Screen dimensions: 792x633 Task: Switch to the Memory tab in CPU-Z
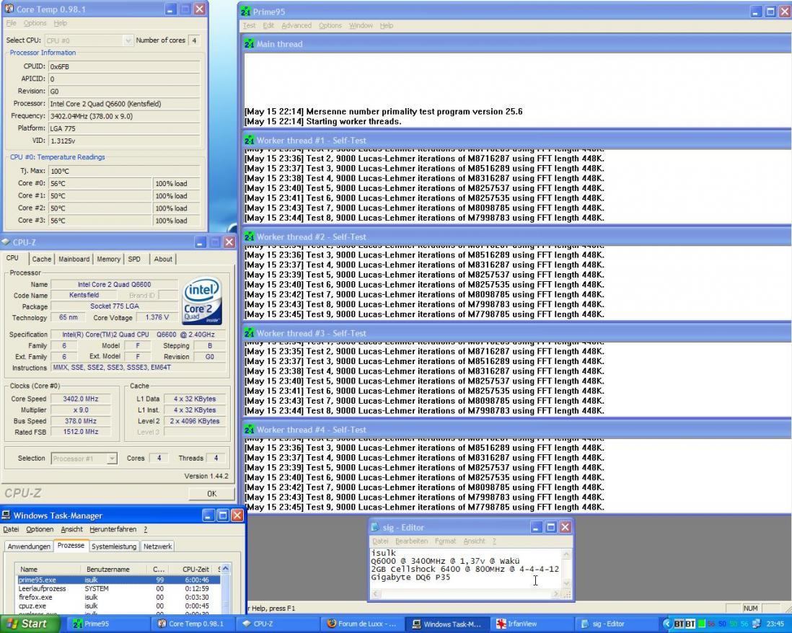pos(109,259)
